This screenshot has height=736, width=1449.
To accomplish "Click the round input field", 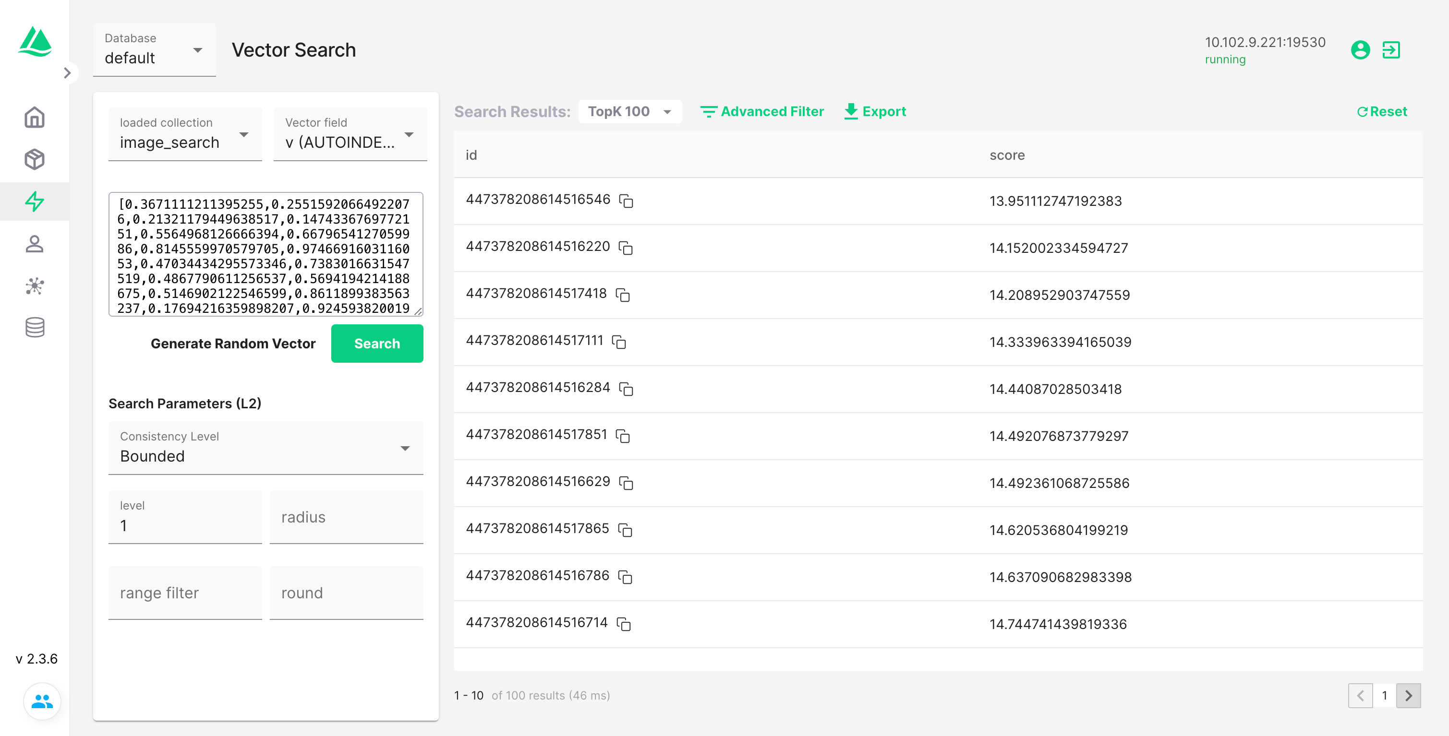I will (x=347, y=593).
